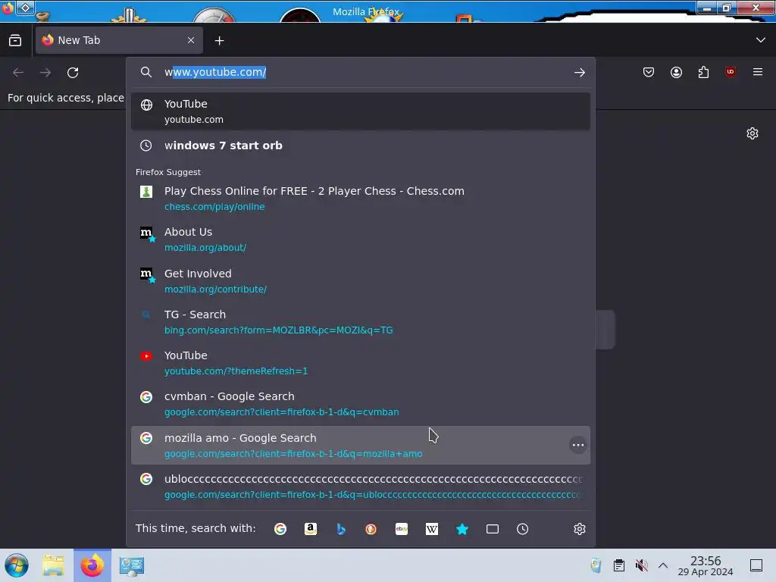Viewport: 776px width, 582px height.
Task: Go forward one page
Action: (x=45, y=73)
